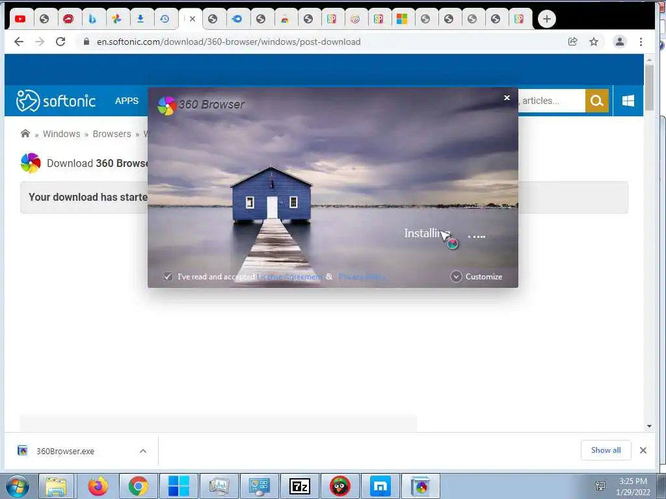The image size is (666, 499).
Task: Go forward with the forward arrow
Action: [40, 42]
